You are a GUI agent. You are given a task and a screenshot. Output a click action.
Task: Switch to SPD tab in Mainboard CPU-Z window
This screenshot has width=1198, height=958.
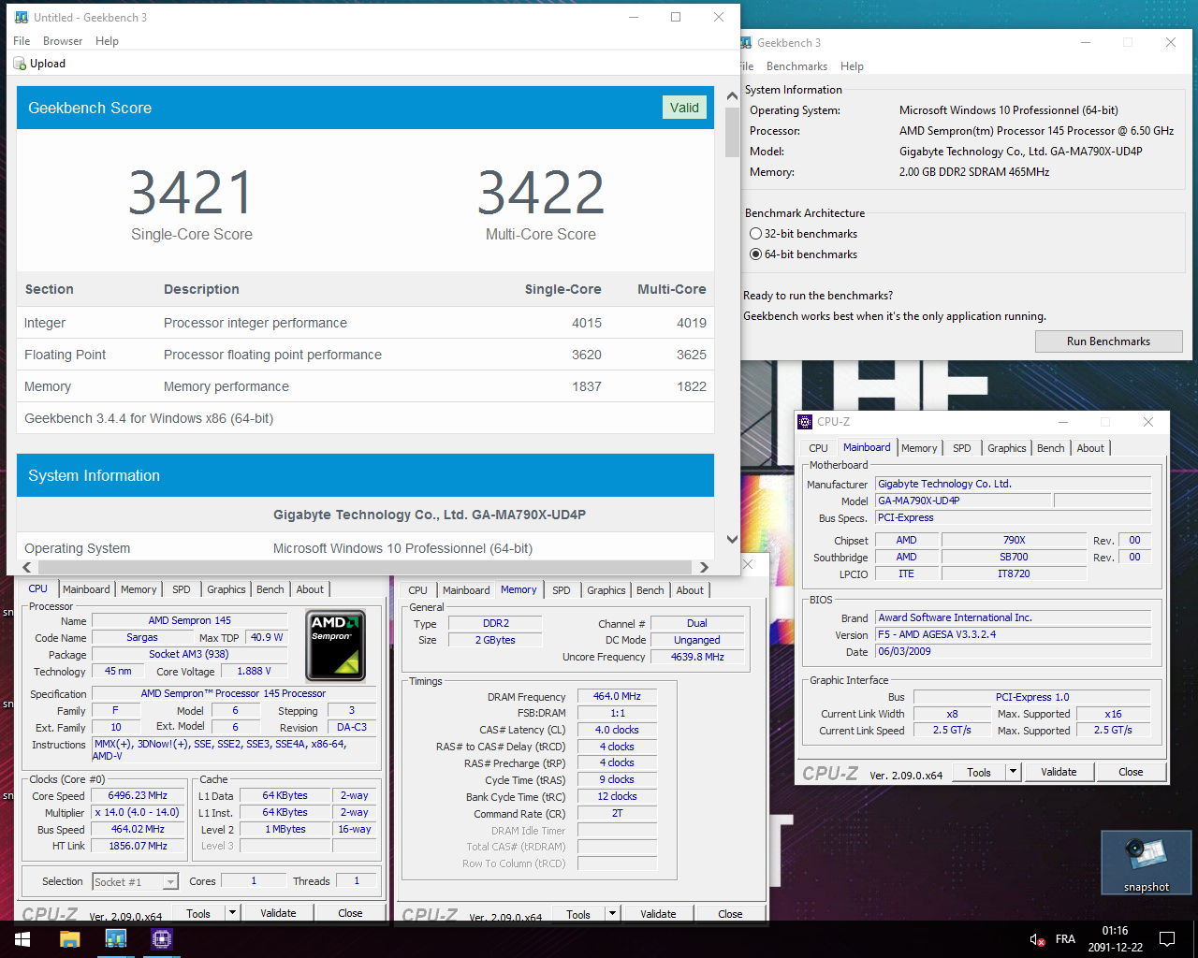pyautogui.click(x=961, y=448)
